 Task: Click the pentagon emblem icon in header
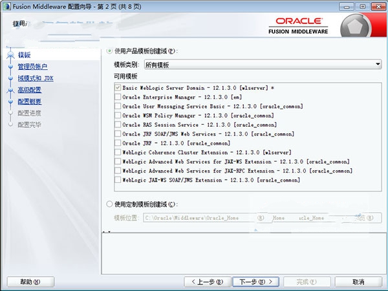point(356,27)
